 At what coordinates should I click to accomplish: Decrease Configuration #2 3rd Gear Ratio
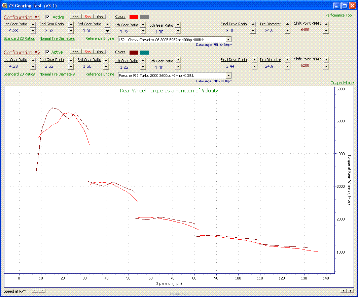pos(107,66)
